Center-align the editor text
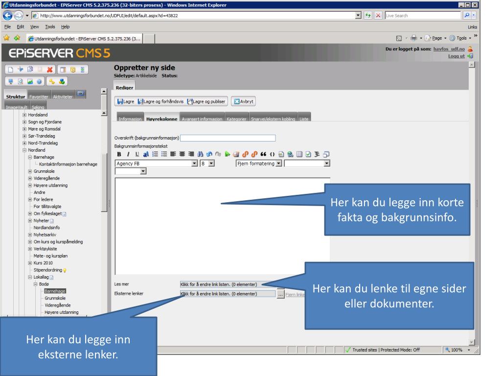The height and width of the screenshot is (376, 501). pos(182,154)
